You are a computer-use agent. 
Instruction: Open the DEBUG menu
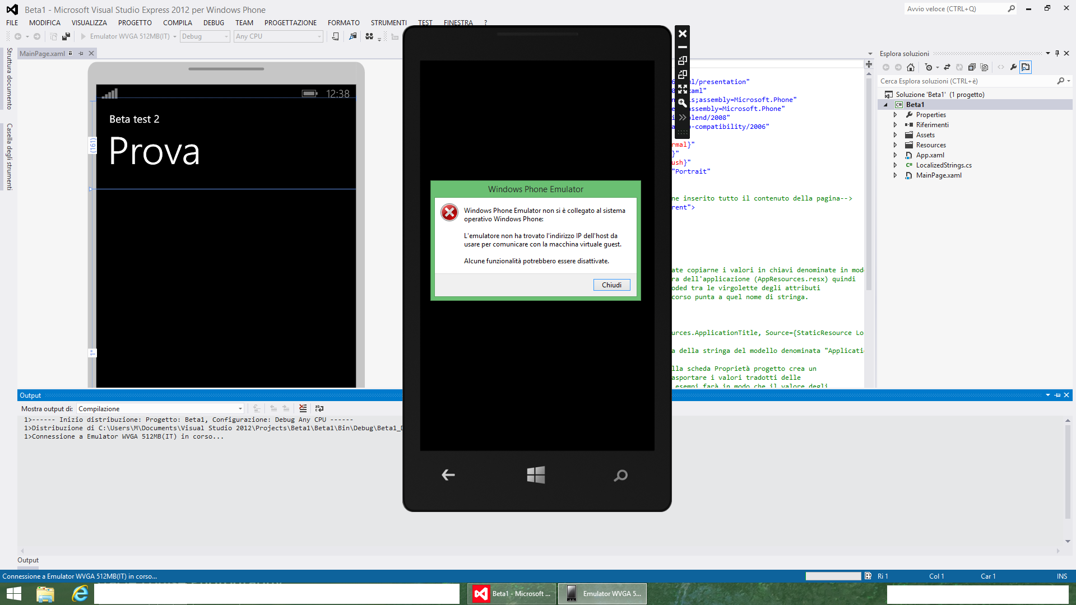click(214, 23)
